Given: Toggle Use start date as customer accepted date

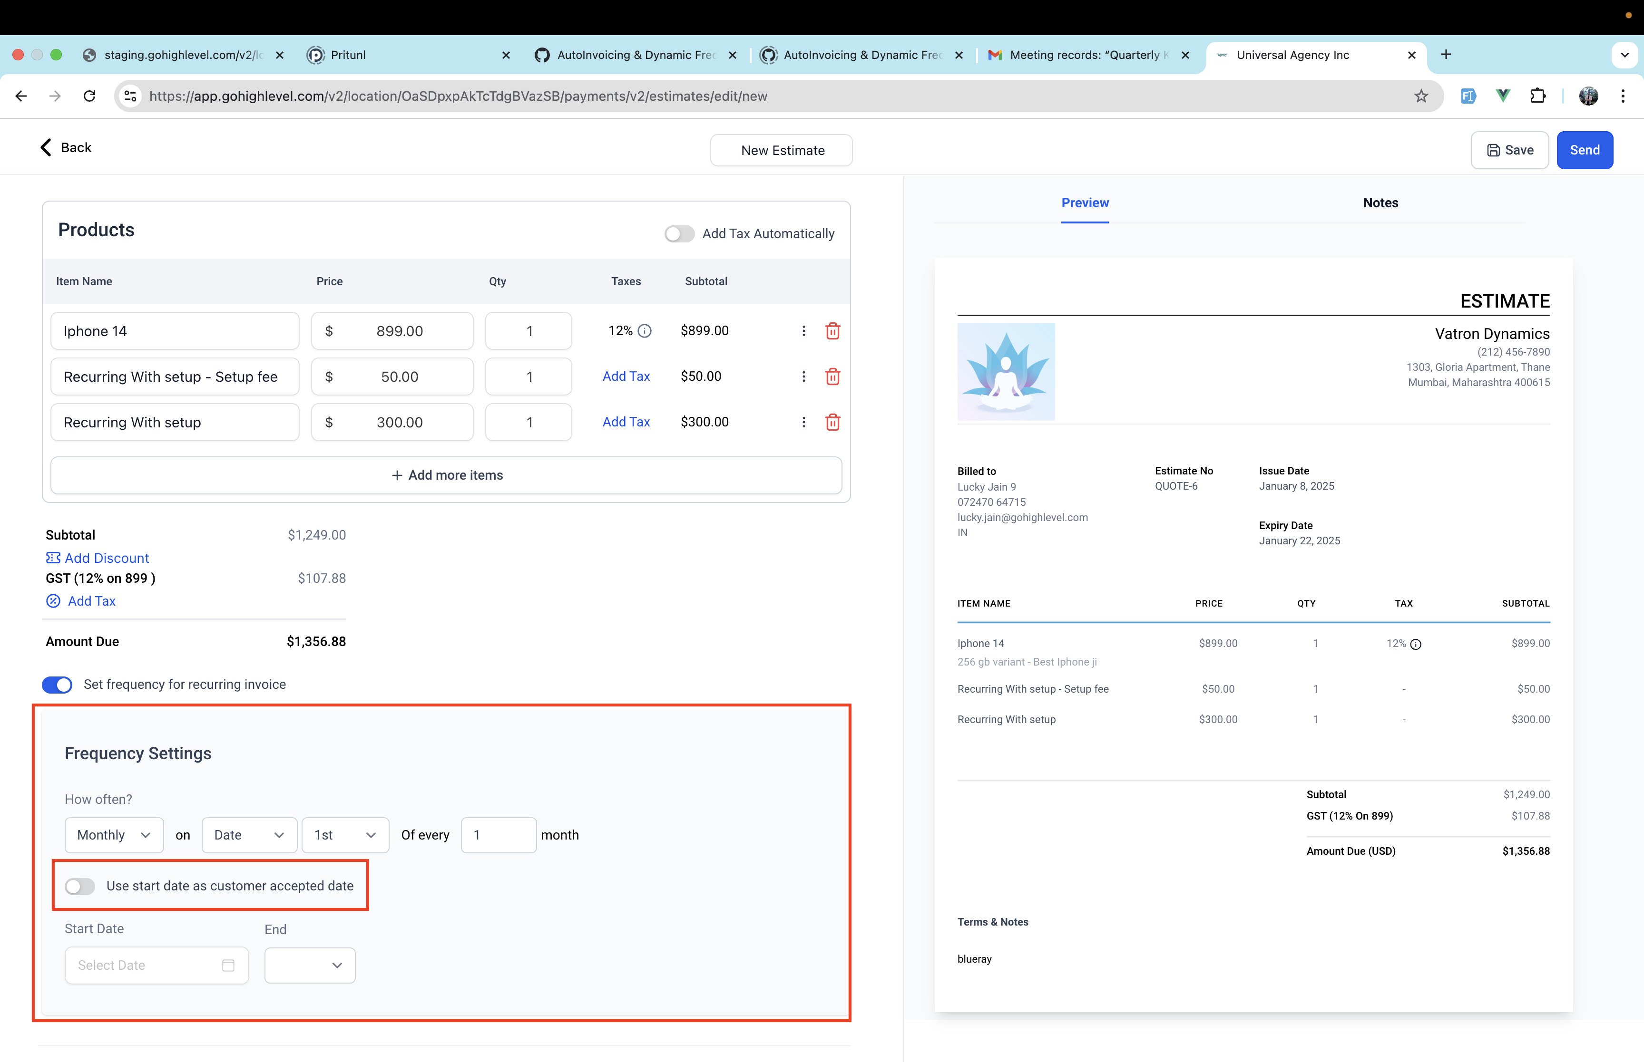Looking at the screenshot, I should [x=80, y=886].
